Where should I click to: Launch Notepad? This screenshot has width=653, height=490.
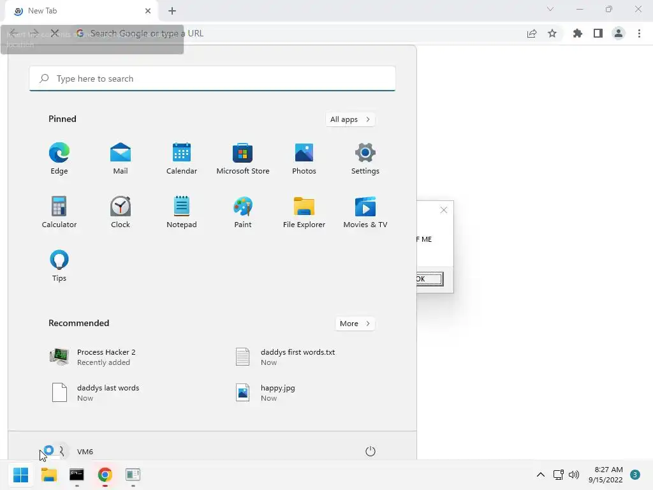[x=182, y=212]
